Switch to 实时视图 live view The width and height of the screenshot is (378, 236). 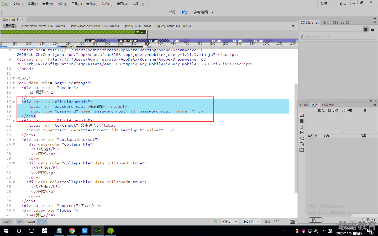201,12
